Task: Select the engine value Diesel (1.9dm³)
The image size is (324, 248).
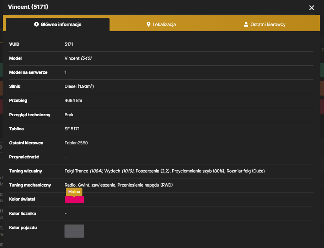Action: tap(79, 86)
